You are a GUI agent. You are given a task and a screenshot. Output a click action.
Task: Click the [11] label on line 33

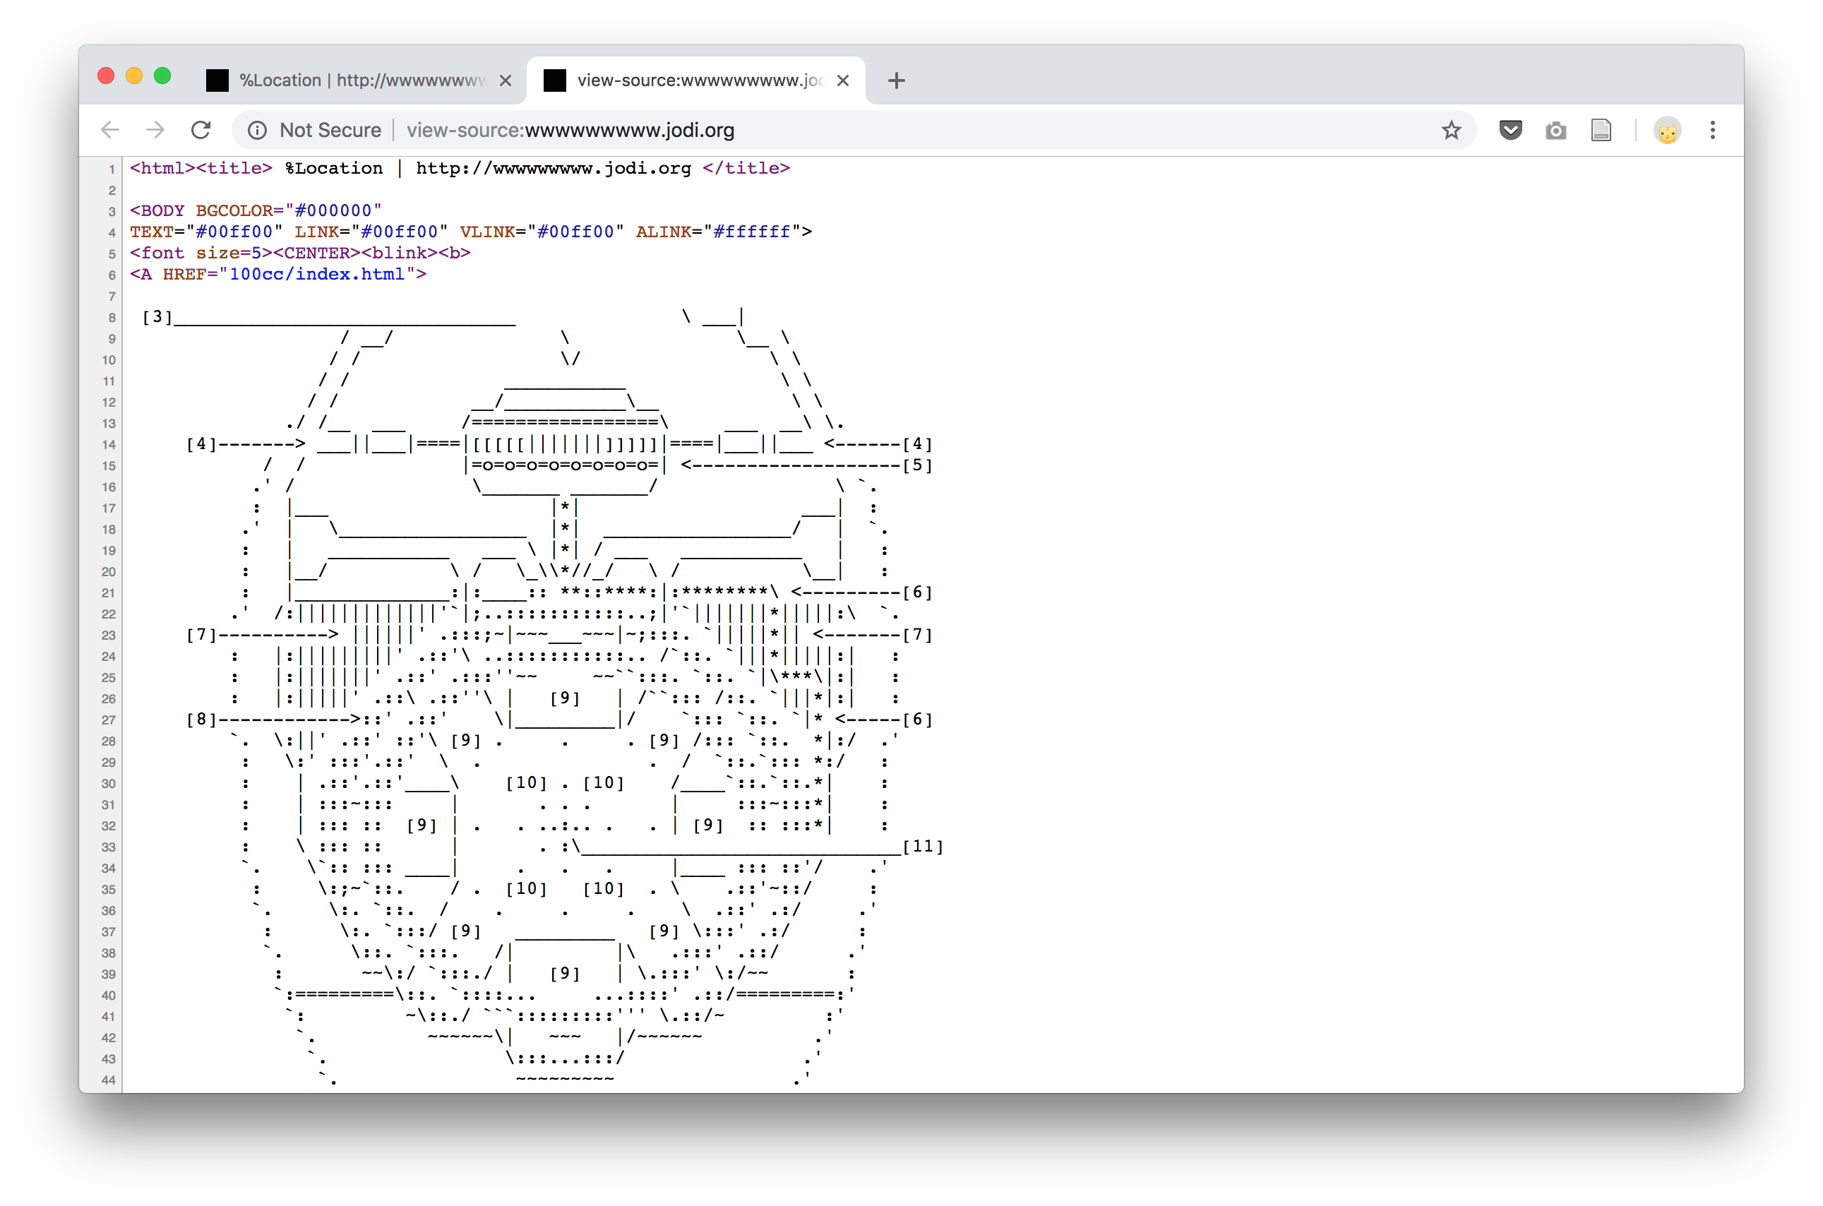922,846
